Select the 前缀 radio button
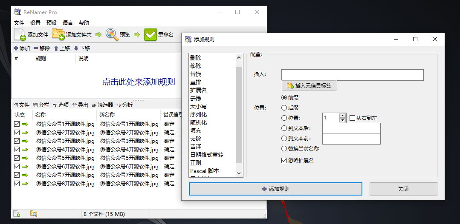 284,98
